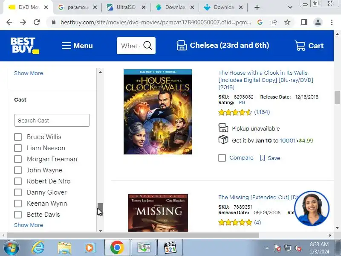Reload the Best Buy page
Screen dimensions: 341x256
(37, 22)
